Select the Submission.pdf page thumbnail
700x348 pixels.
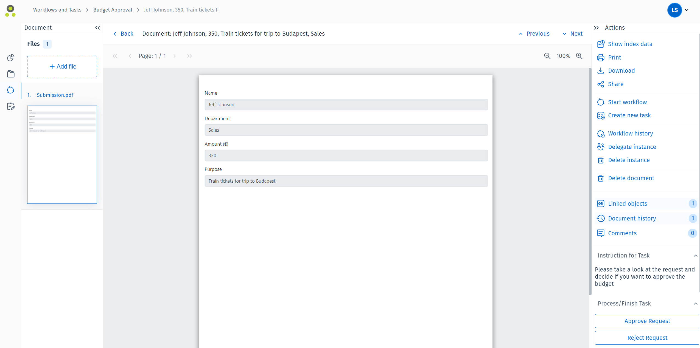tap(62, 154)
